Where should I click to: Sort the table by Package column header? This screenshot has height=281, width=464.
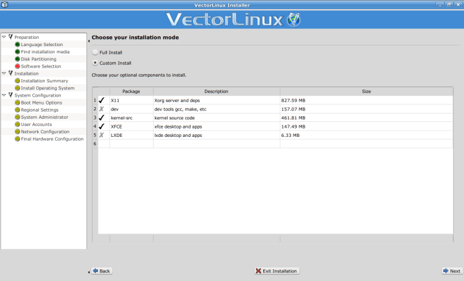tap(131, 92)
